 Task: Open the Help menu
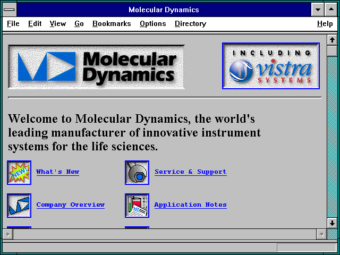[325, 23]
